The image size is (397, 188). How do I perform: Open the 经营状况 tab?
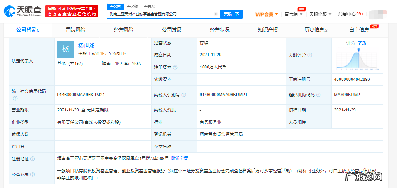220,30
